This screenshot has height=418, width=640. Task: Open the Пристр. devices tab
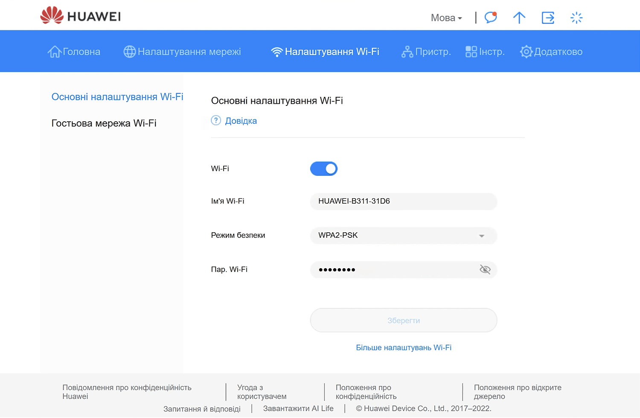click(x=426, y=52)
